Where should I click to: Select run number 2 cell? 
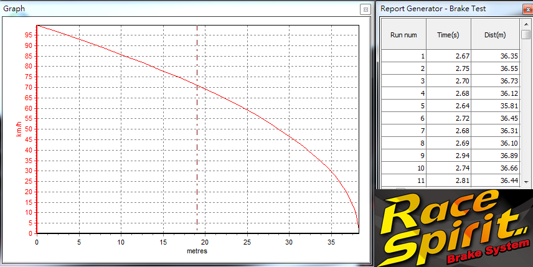(x=403, y=68)
